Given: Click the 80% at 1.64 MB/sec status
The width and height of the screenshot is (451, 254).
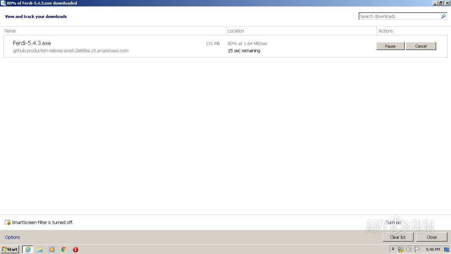Looking at the screenshot, I should click(248, 44).
